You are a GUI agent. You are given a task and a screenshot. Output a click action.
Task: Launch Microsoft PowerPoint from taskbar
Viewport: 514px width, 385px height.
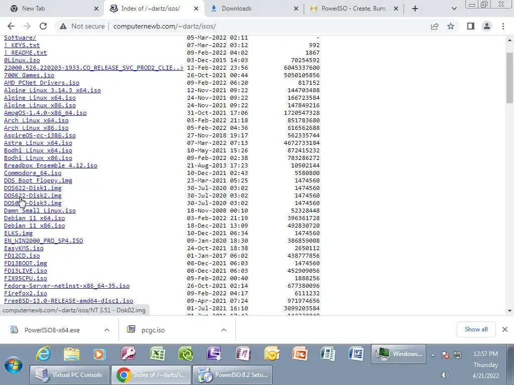(x=300, y=354)
